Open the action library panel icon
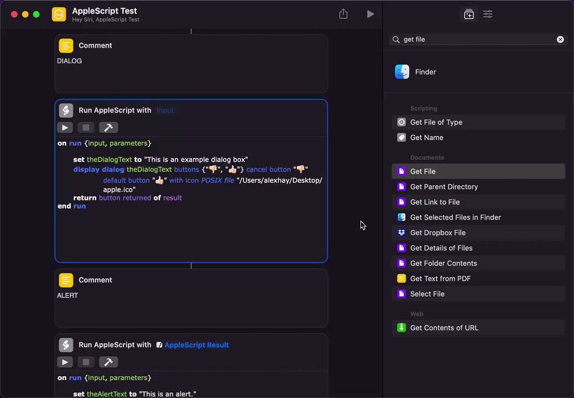The height and width of the screenshot is (398, 574). point(469,14)
